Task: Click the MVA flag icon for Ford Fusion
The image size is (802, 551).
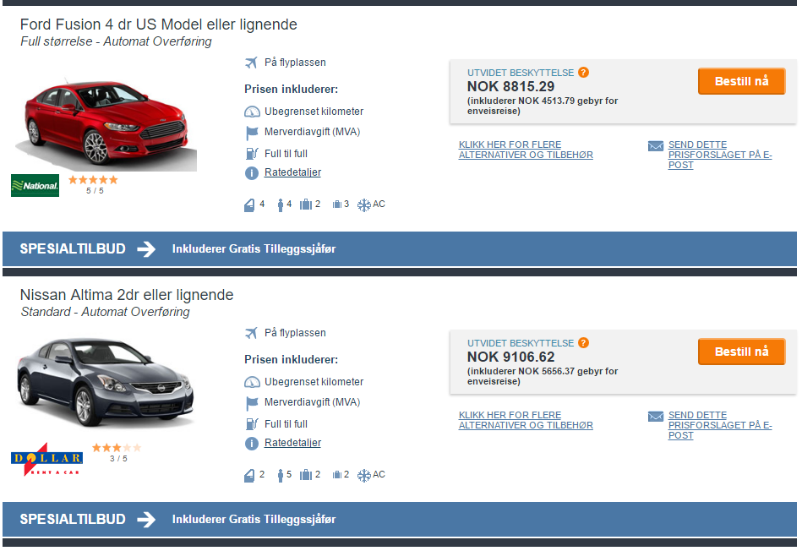Action: pyautogui.click(x=252, y=133)
